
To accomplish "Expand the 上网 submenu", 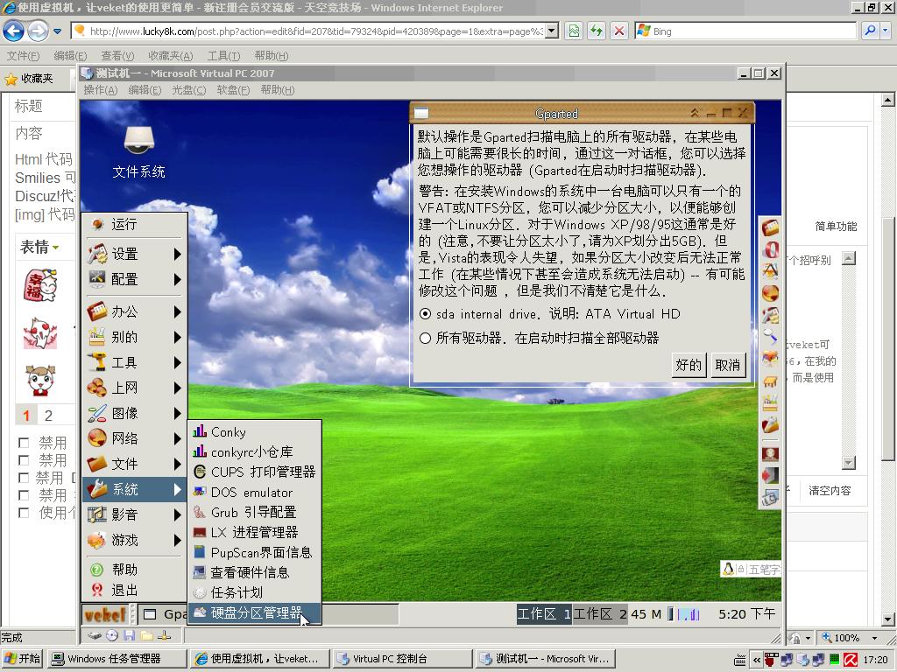I will (134, 388).
